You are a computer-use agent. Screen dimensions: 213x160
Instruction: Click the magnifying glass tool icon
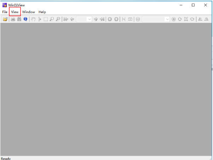(x=52, y=19)
